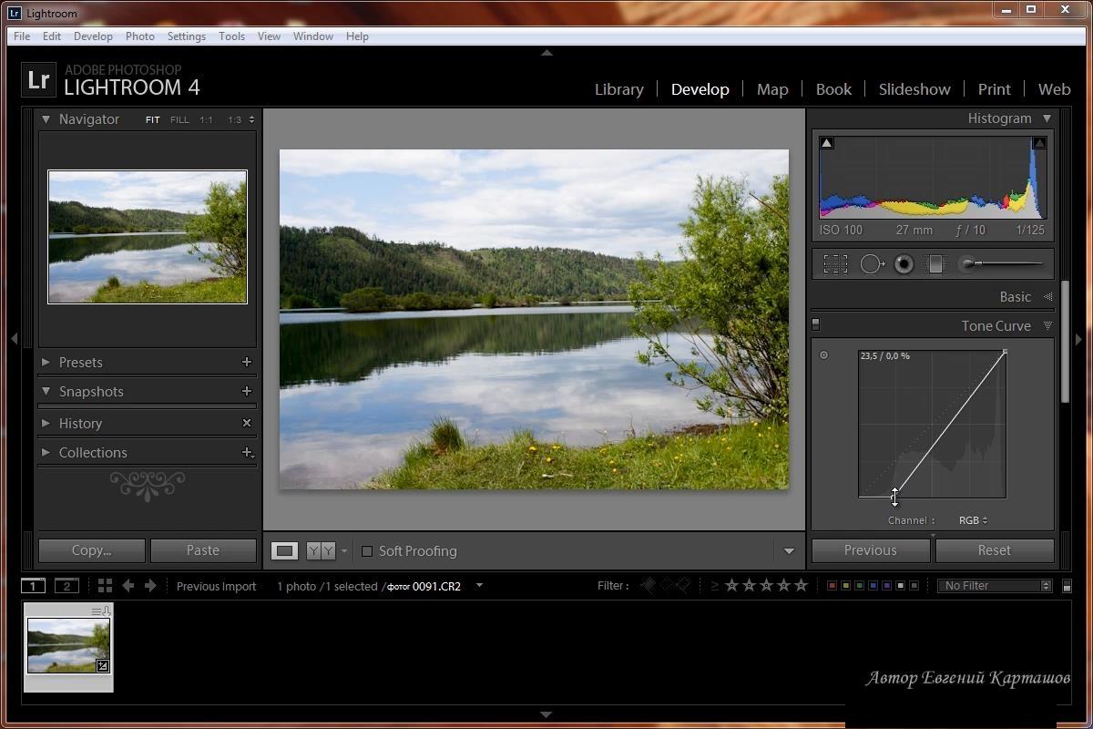The image size is (1093, 729).
Task: Select the Crop Overlay tool
Action: (835, 264)
